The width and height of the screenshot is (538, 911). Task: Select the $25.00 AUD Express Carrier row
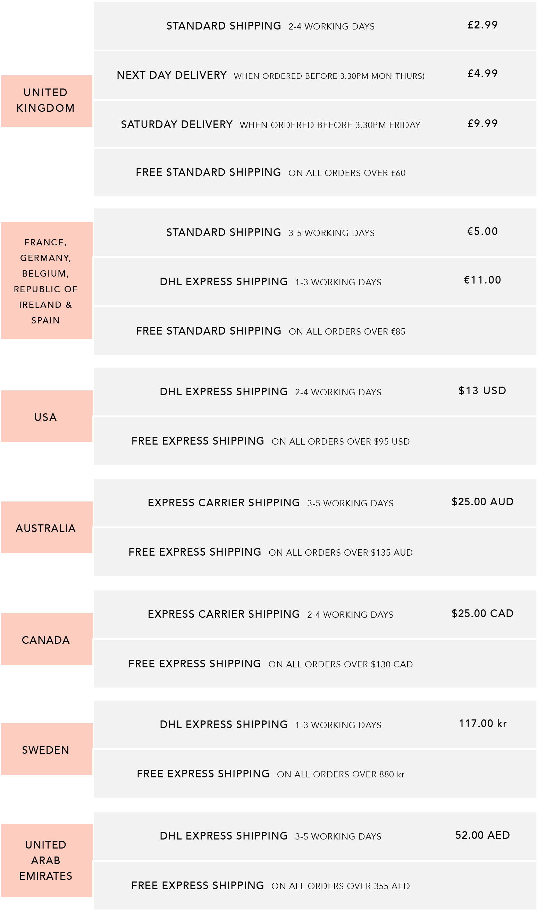tap(315, 503)
